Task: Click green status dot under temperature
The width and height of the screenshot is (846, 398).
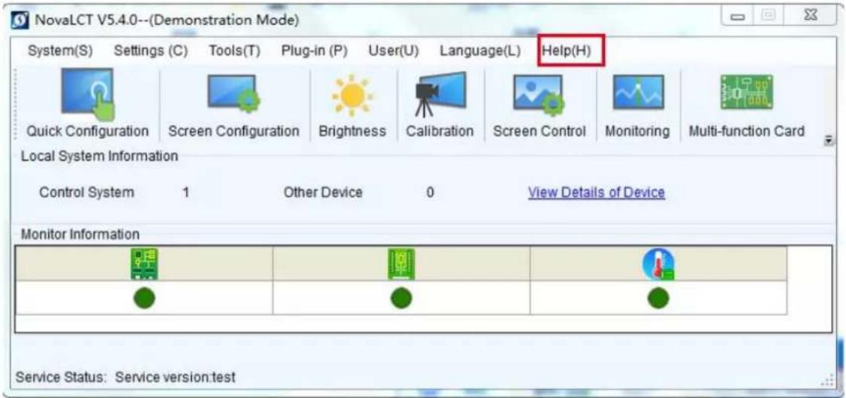Action: tap(658, 298)
